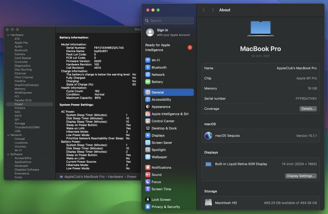Collapse the Network tree in System Information

(x=8, y=135)
